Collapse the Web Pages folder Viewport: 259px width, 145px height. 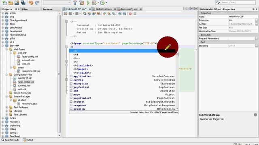[6, 49]
